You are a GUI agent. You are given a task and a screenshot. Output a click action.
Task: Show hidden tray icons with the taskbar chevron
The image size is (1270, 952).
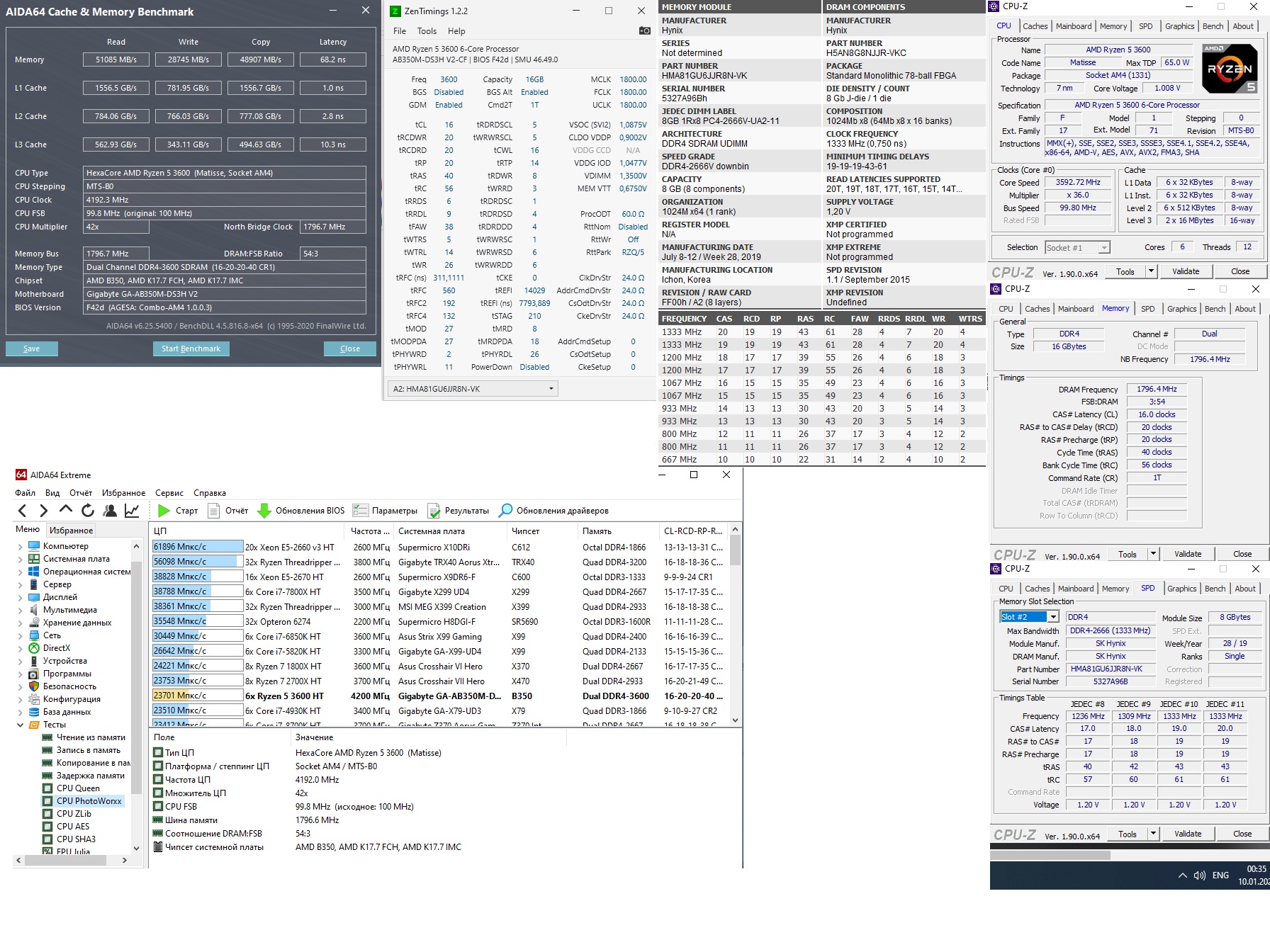pos(1182,875)
